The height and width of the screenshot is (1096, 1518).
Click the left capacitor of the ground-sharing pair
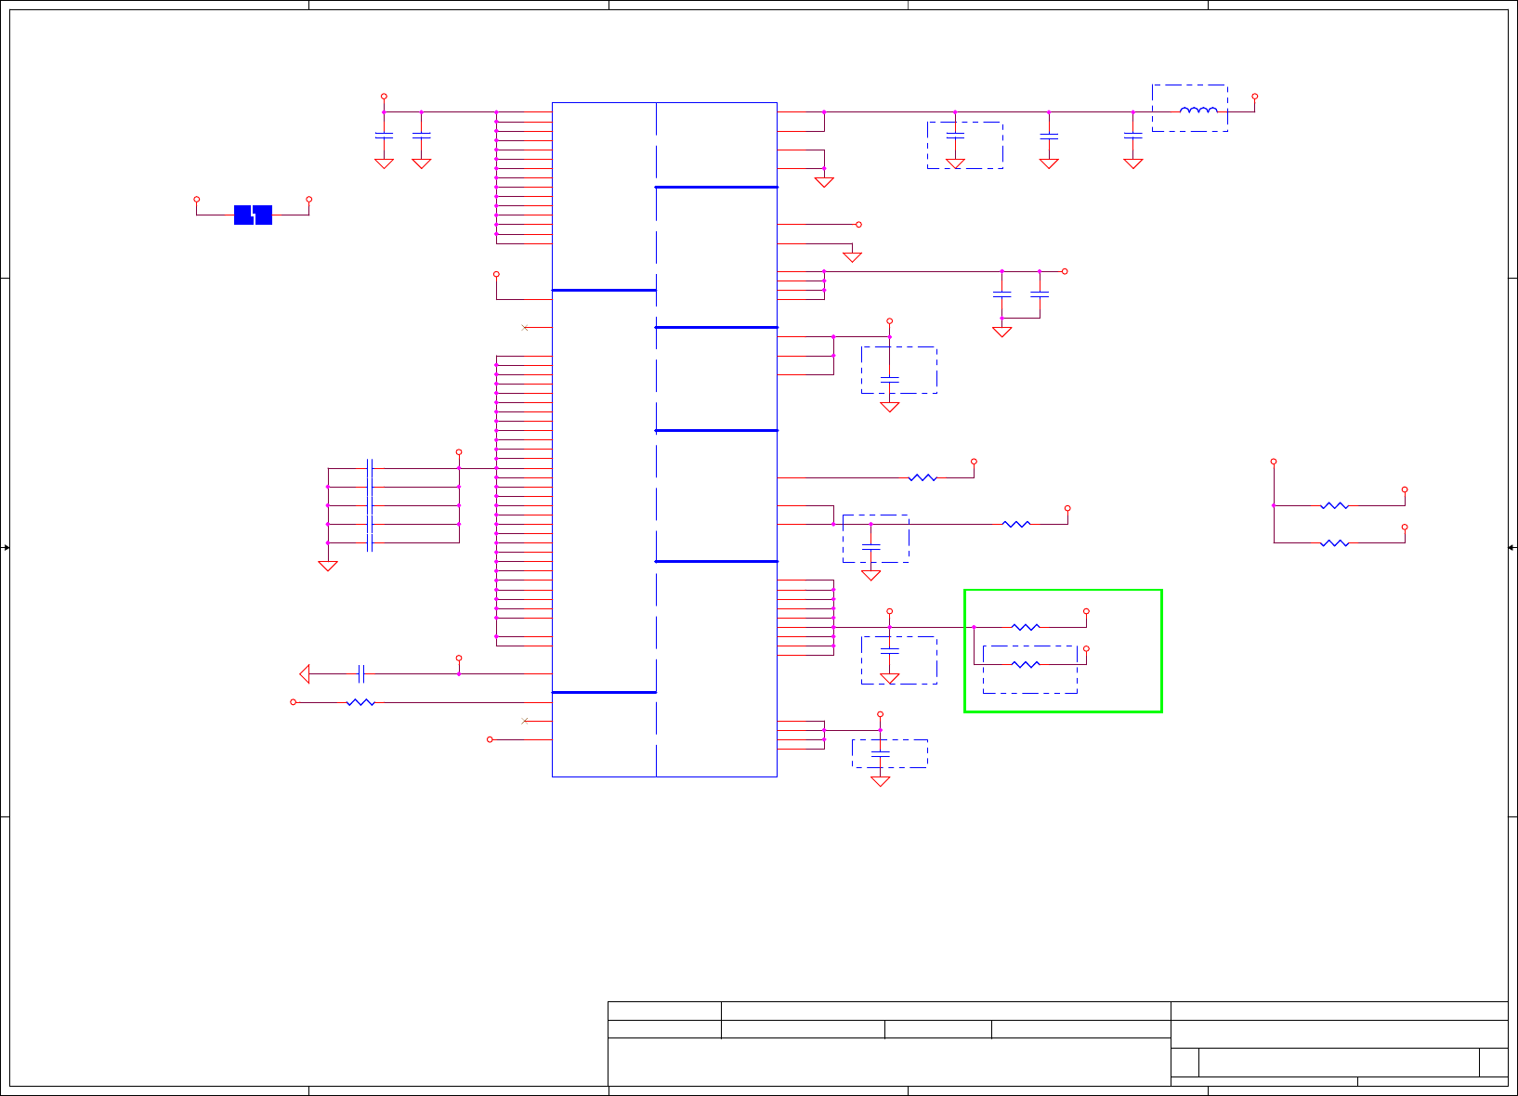tap(1001, 294)
